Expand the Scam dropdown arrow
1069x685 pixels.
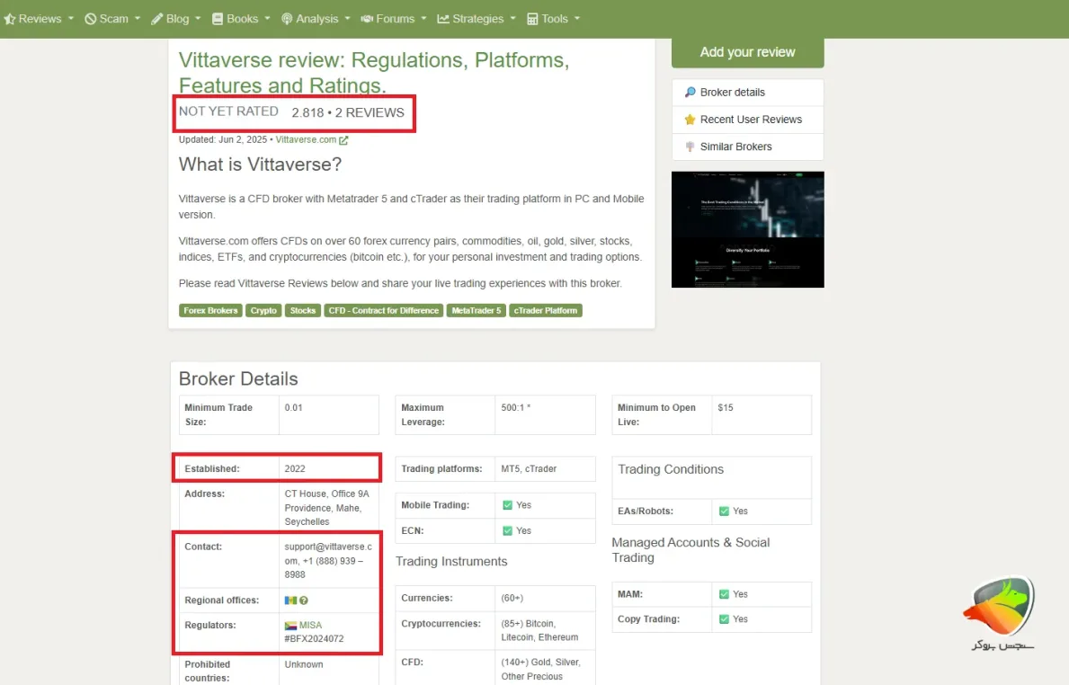(137, 18)
